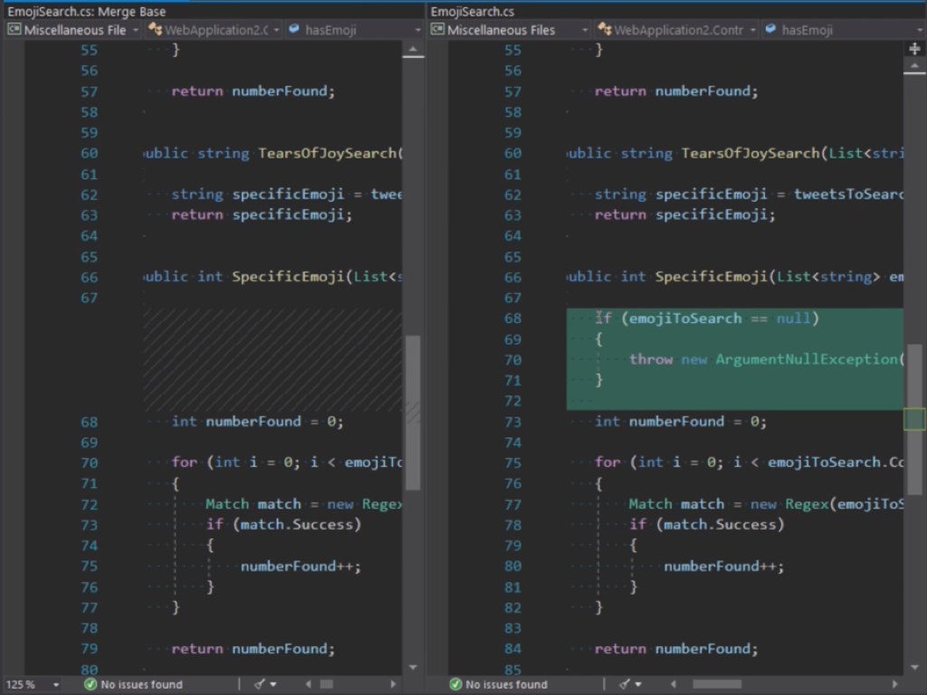Screen dimensions: 927x695
Task: Open right pane Miscellaneous Files project dropdown
Action: (x=509, y=30)
